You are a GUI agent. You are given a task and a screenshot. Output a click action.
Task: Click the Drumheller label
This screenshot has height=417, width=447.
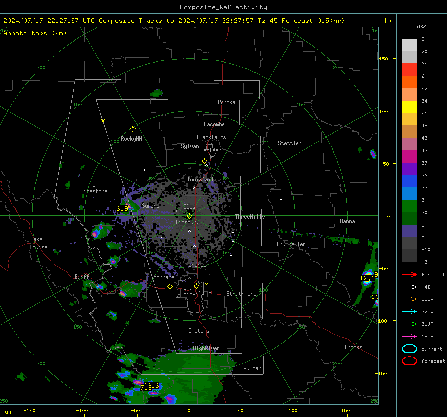(291, 244)
